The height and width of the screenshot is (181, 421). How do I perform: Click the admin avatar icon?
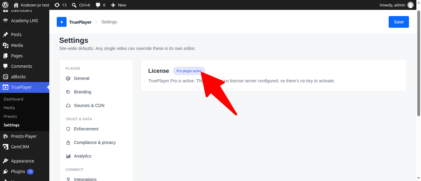click(x=411, y=5)
